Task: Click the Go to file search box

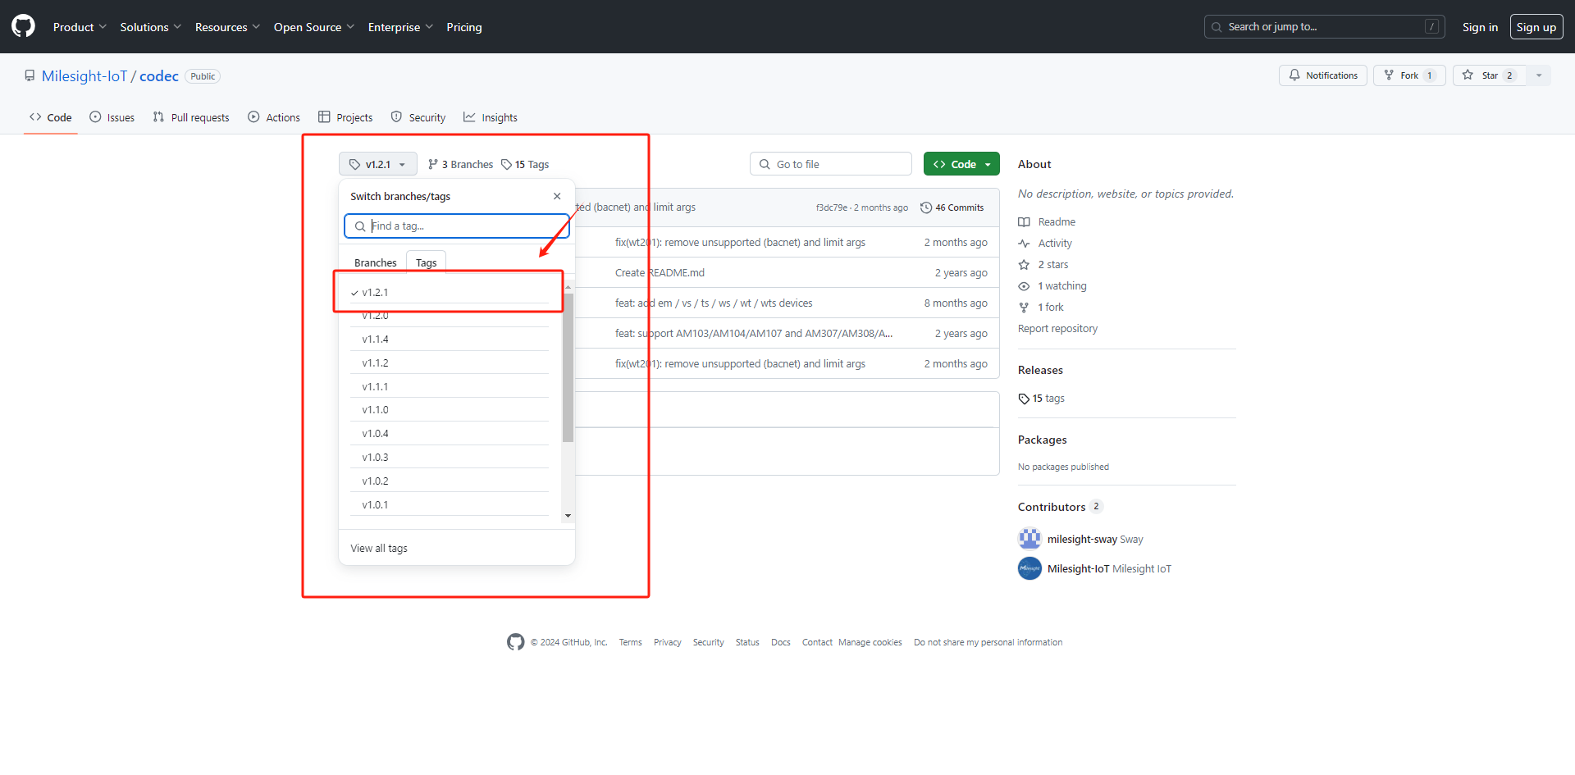Action: (x=830, y=164)
